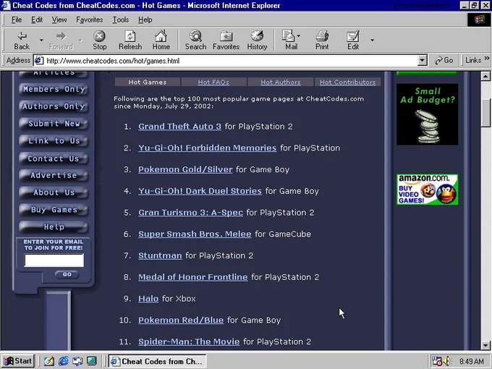This screenshot has width=492, height=369.
Task: Click the vertical scrollbar up arrow
Action: pos(485,76)
